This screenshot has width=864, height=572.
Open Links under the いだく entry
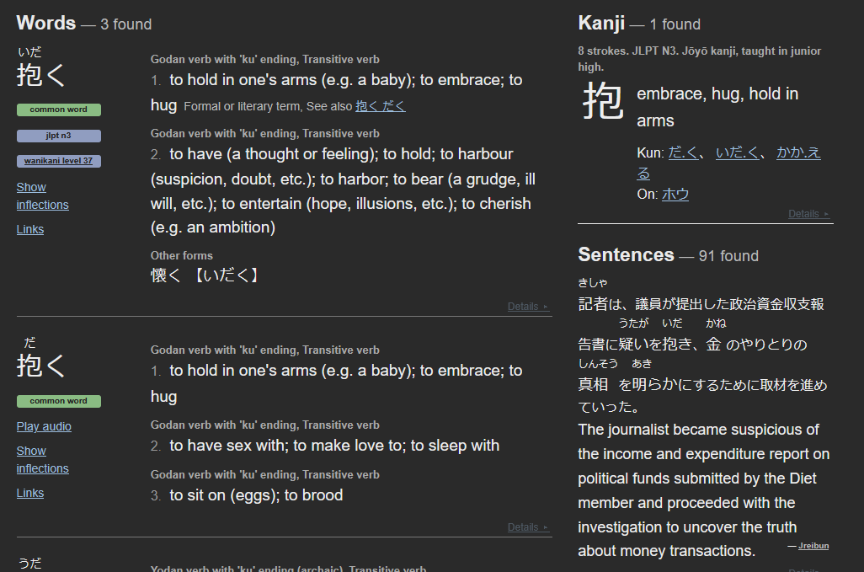(29, 229)
